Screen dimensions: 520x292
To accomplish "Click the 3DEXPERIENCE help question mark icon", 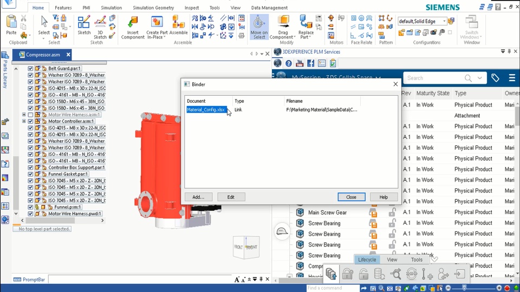I will (x=289, y=63).
